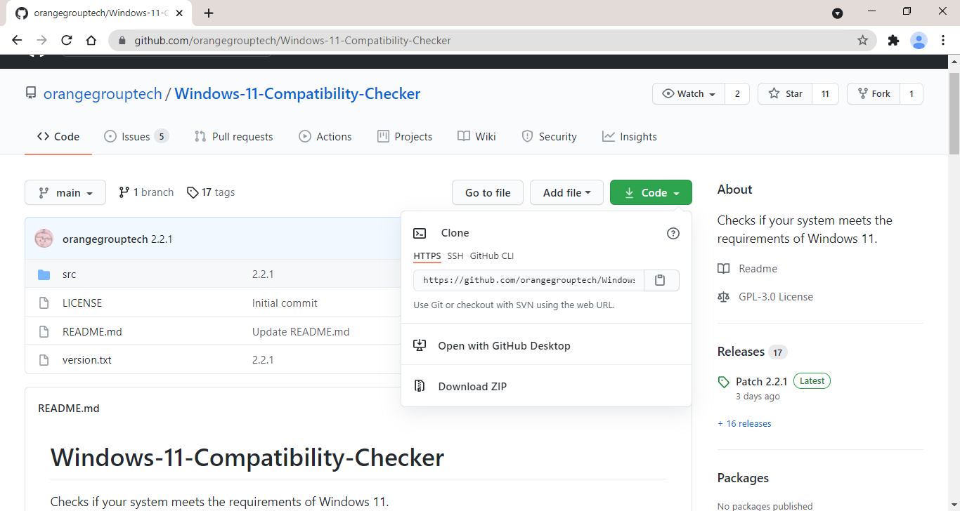Click the README.md file icon
The image size is (960, 511).
(x=44, y=331)
